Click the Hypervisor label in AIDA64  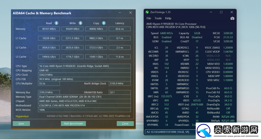pos(22,116)
